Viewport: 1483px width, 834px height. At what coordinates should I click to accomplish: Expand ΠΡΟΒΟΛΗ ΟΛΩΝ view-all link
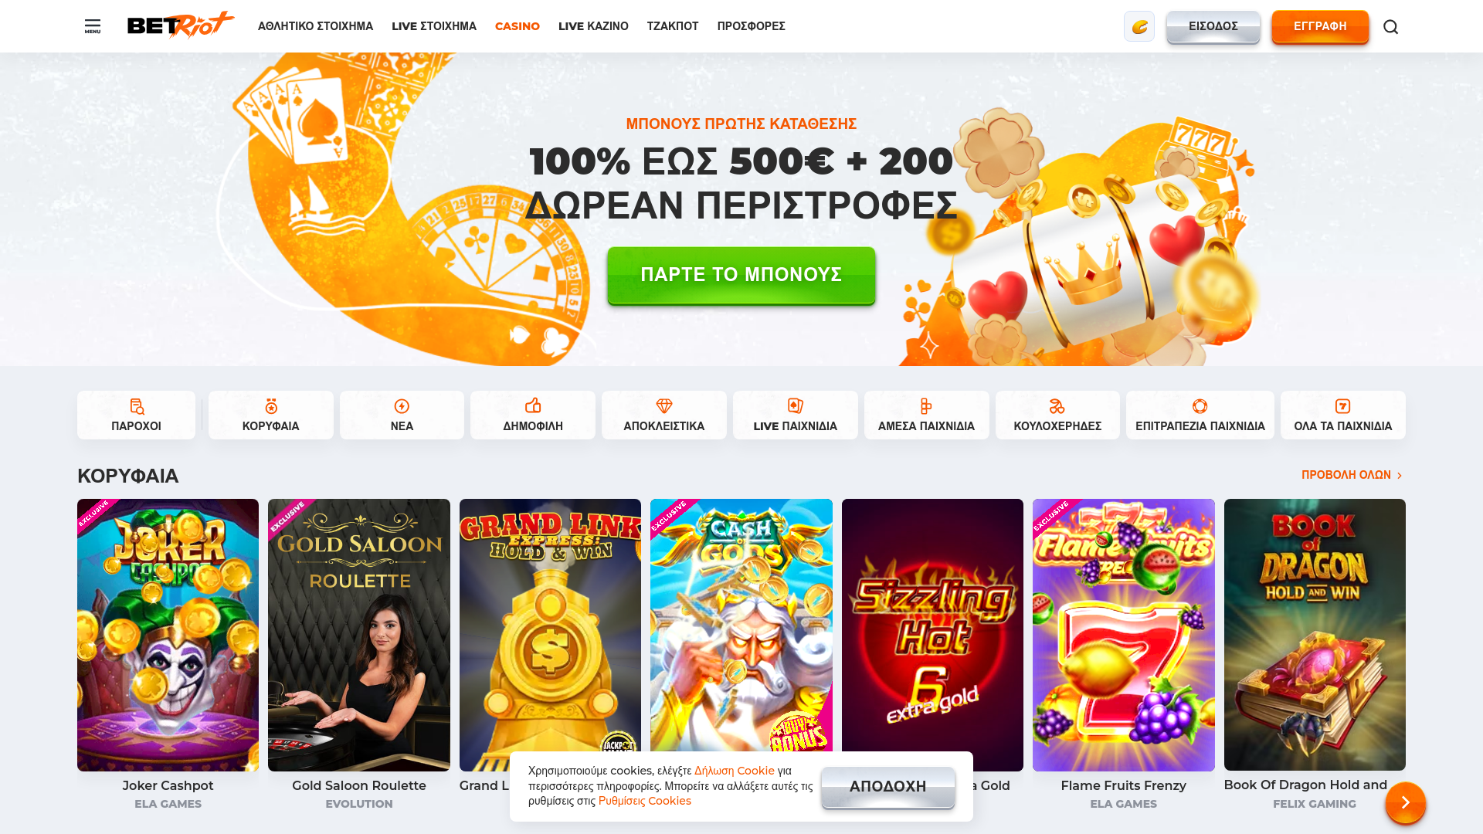click(x=1352, y=475)
